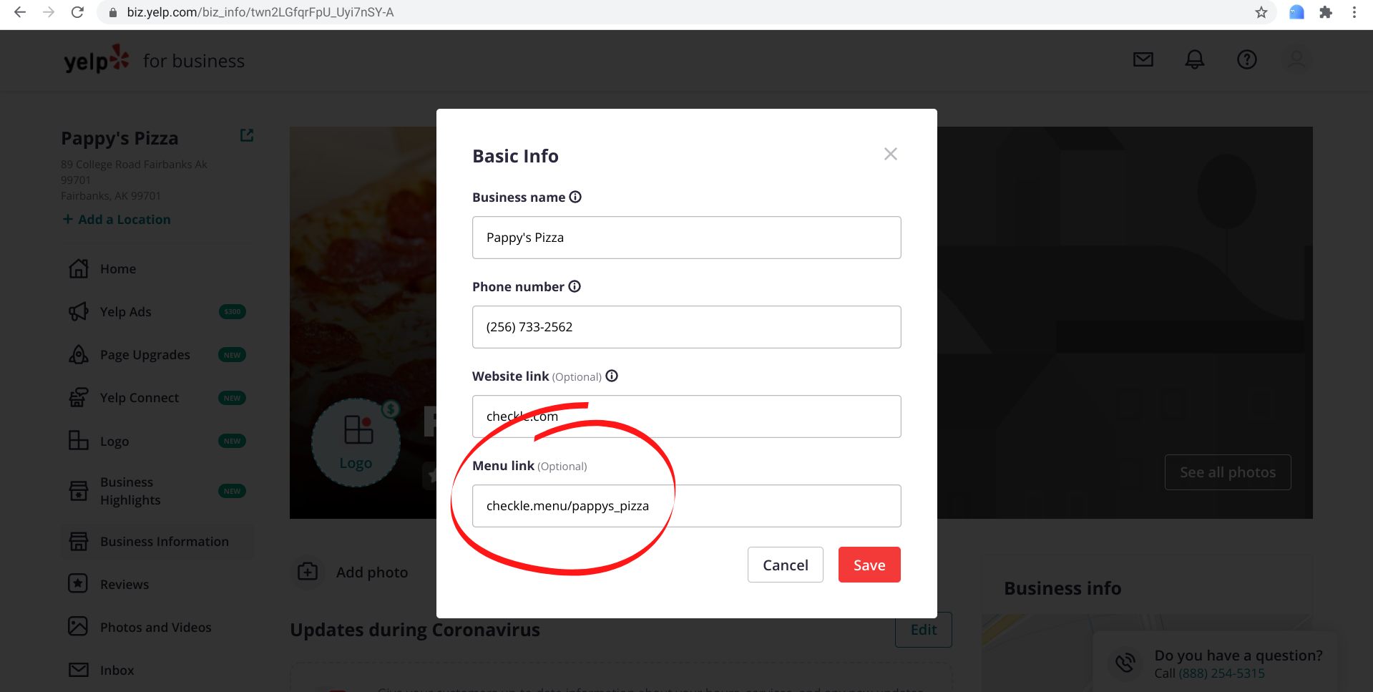Show info icon next to Business name
The height and width of the screenshot is (692, 1373).
[x=575, y=197]
